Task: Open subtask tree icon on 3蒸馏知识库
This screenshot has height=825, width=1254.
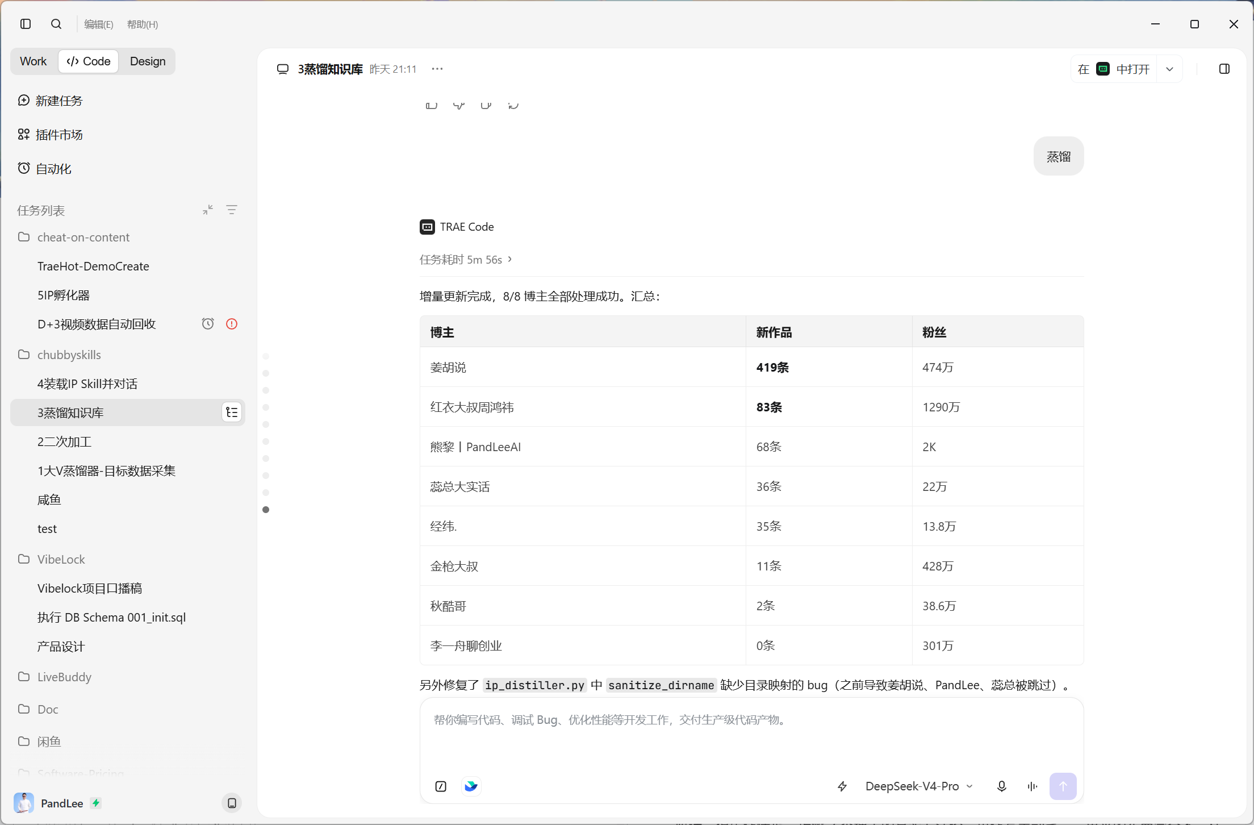Action: click(x=232, y=413)
